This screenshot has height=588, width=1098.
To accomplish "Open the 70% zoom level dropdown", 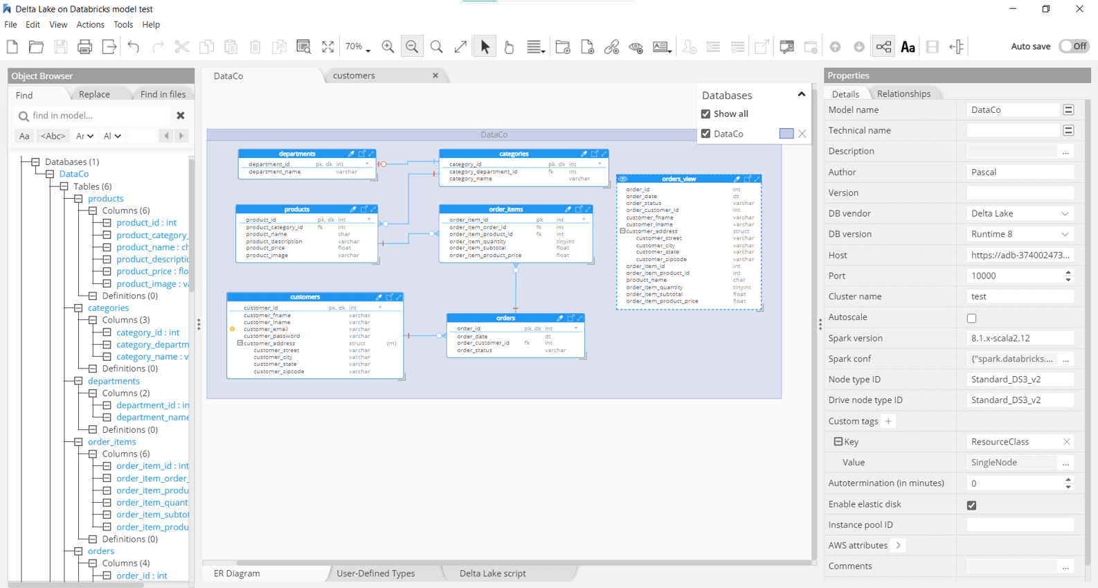I will 358,46.
